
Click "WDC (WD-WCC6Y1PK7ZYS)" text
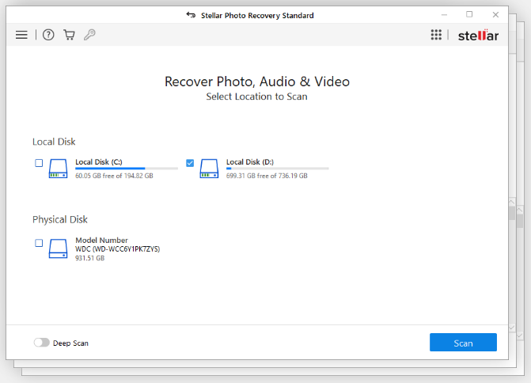(117, 249)
